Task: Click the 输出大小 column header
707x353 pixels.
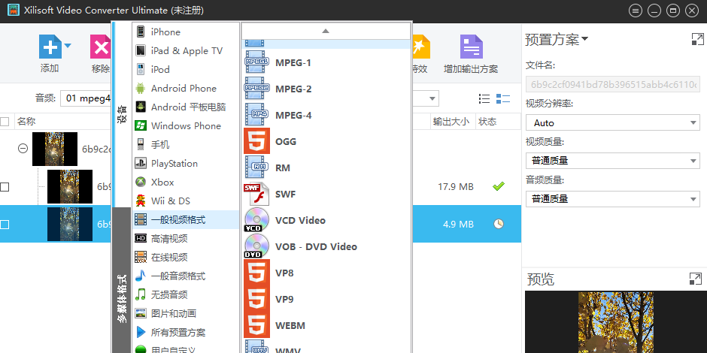Action: [x=451, y=122]
